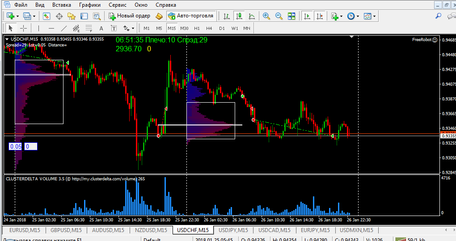Click the add indicators icon
Screen dimensions: 456x241
(x=334, y=16)
